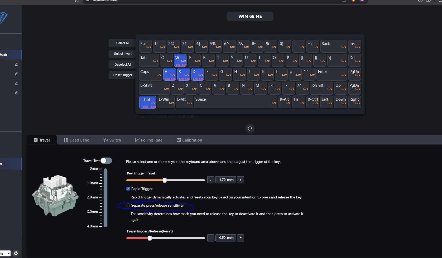Open the Polling Rate tab
This screenshot has height=258, width=442.
point(149,140)
